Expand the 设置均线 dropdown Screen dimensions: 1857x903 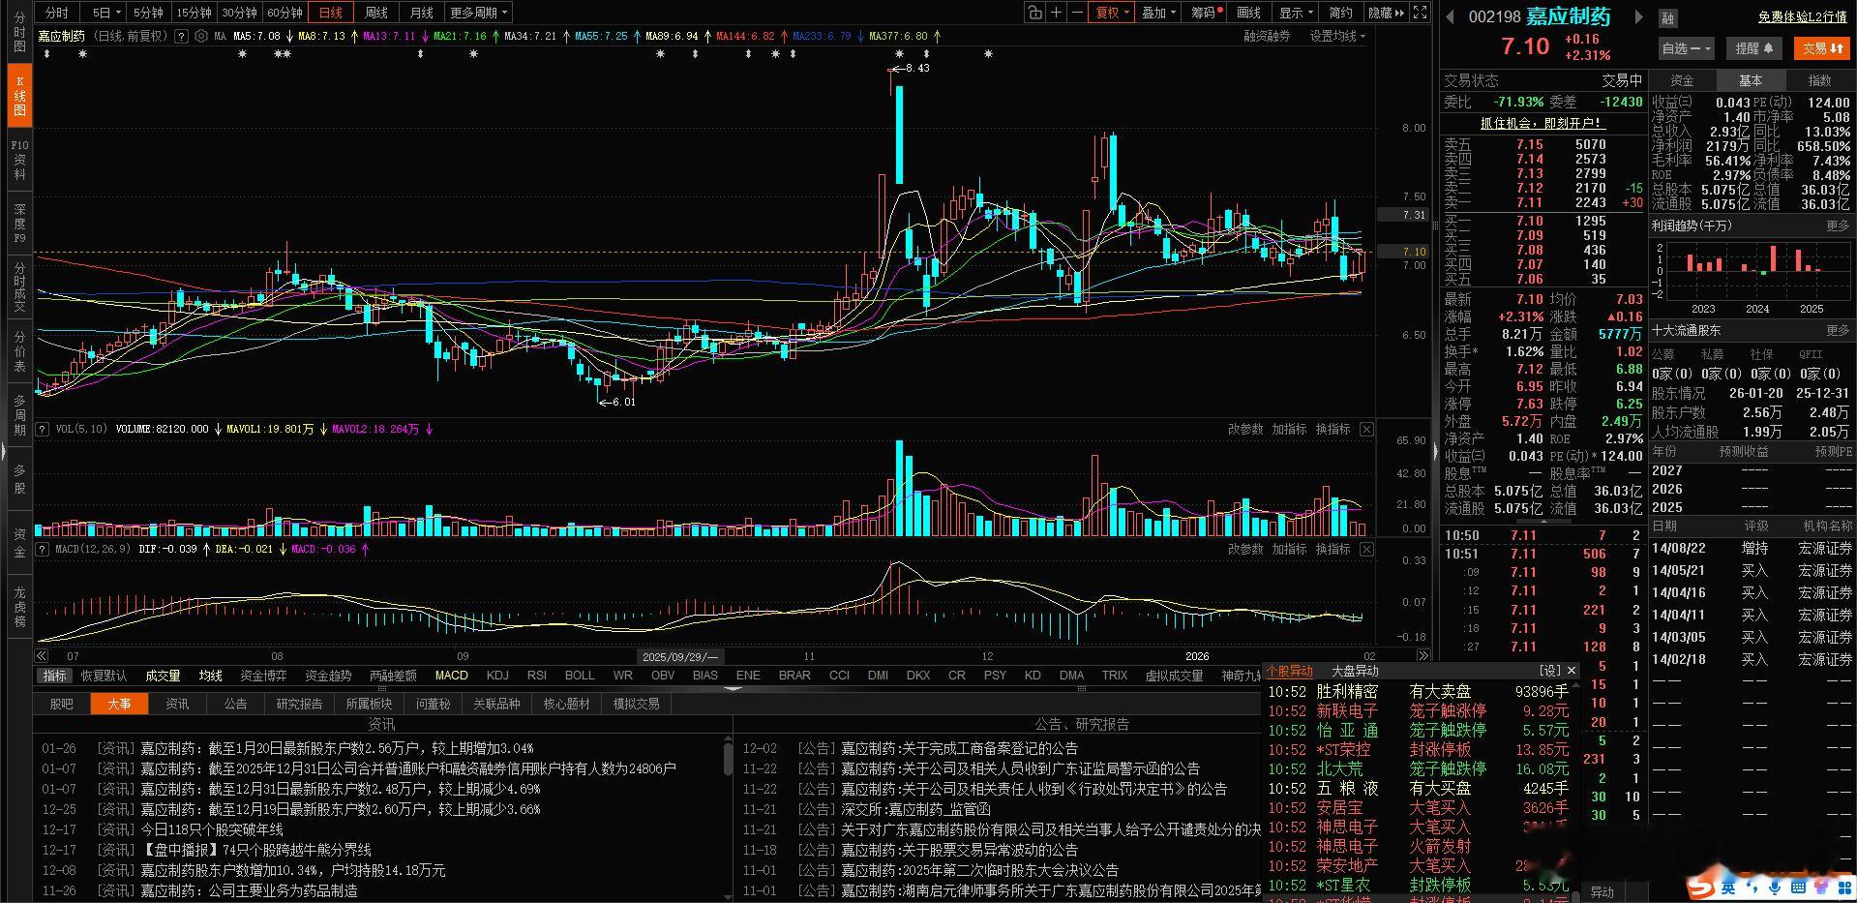click(1337, 36)
